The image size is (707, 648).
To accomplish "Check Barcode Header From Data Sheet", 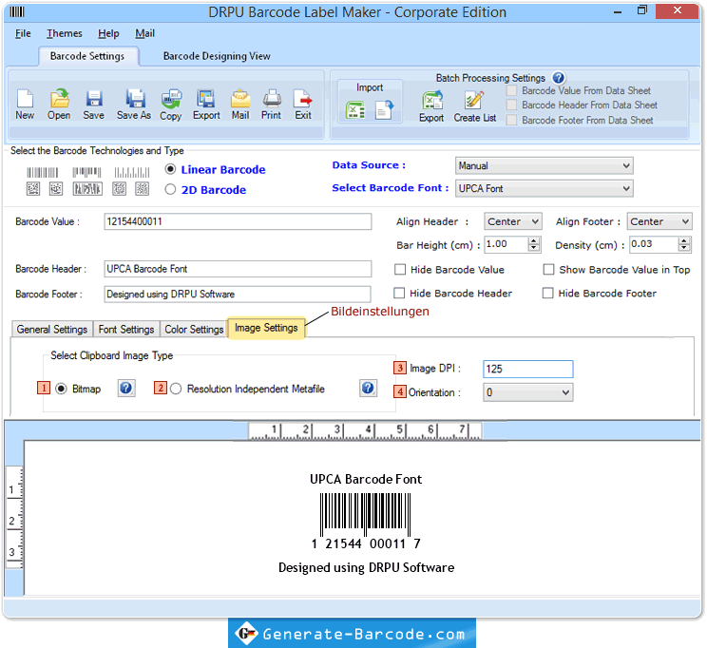I will click(512, 105).
